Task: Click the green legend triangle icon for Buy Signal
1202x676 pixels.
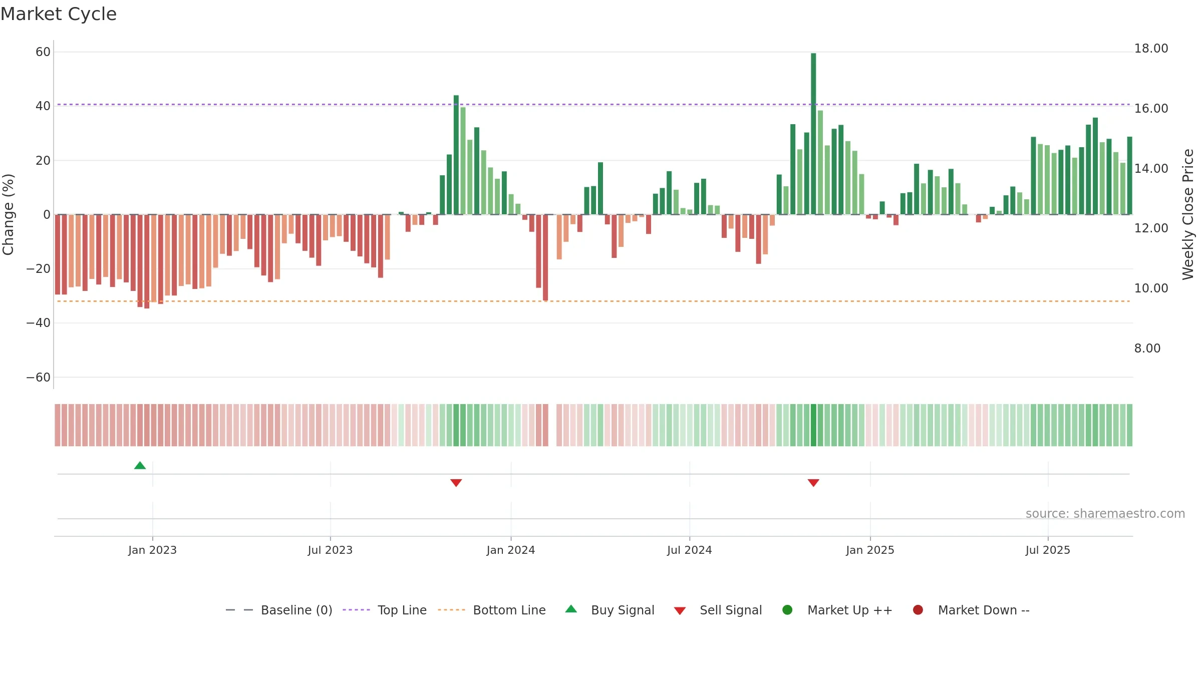Action: click(571, 609)
